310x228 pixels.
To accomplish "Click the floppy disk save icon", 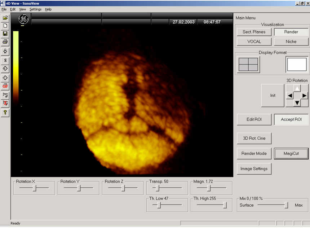I will [5, 34].
